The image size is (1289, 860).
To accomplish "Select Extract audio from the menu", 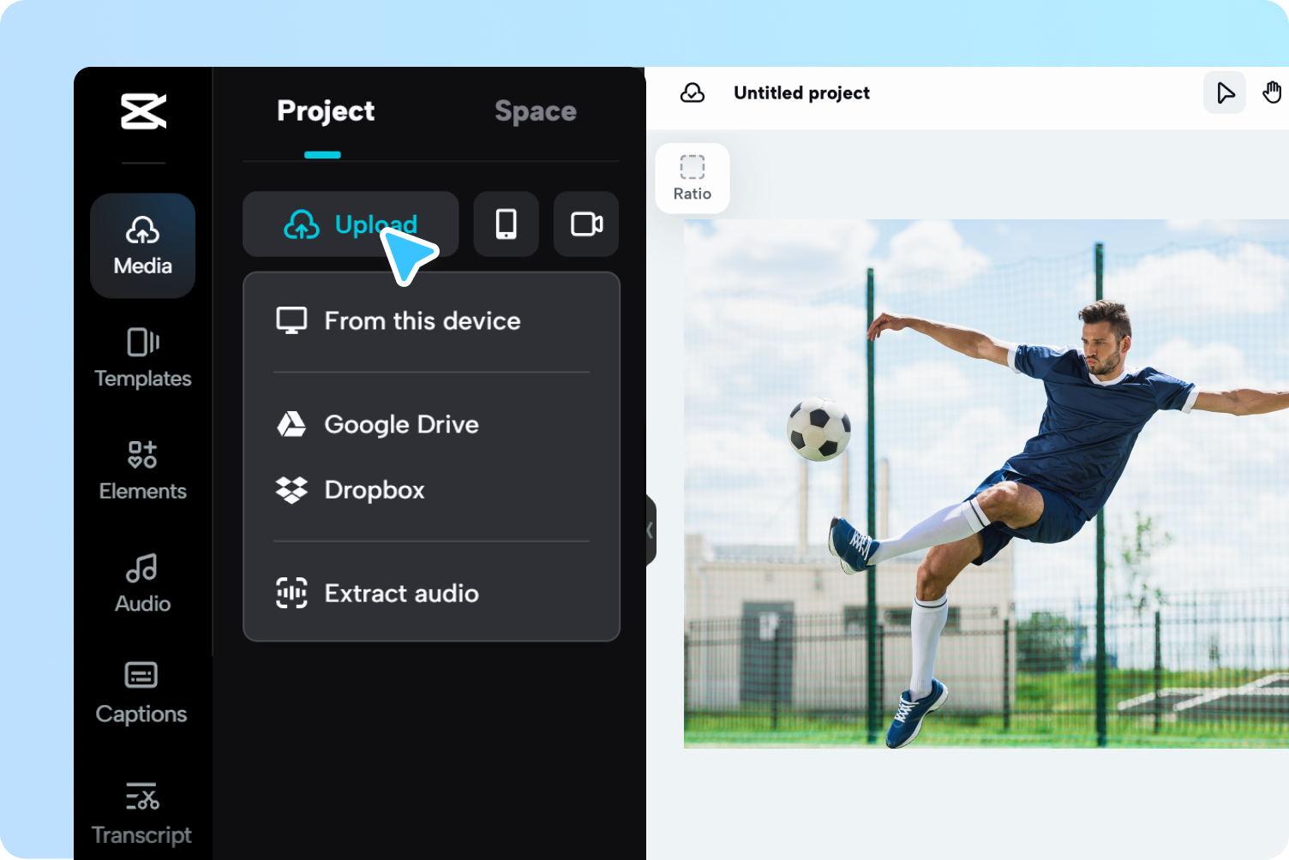I will pyautogui.click(x=400, y=593).
